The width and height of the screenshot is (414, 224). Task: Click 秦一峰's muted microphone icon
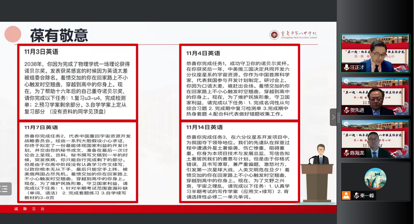[x=356, y=195]
